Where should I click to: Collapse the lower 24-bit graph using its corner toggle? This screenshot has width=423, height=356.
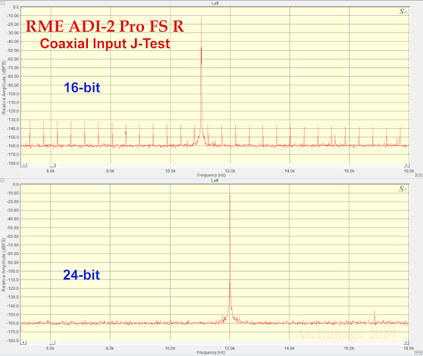[x=3, y=180]
